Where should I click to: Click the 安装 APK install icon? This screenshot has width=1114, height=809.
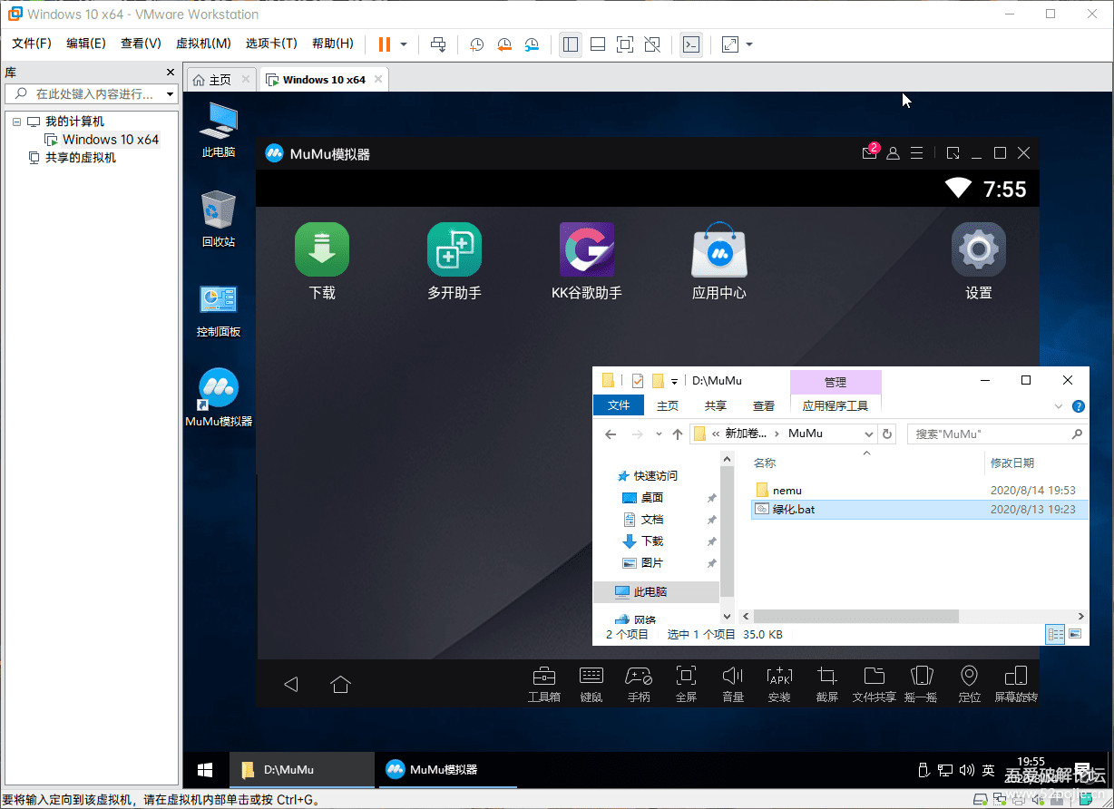tap(779, 684)
